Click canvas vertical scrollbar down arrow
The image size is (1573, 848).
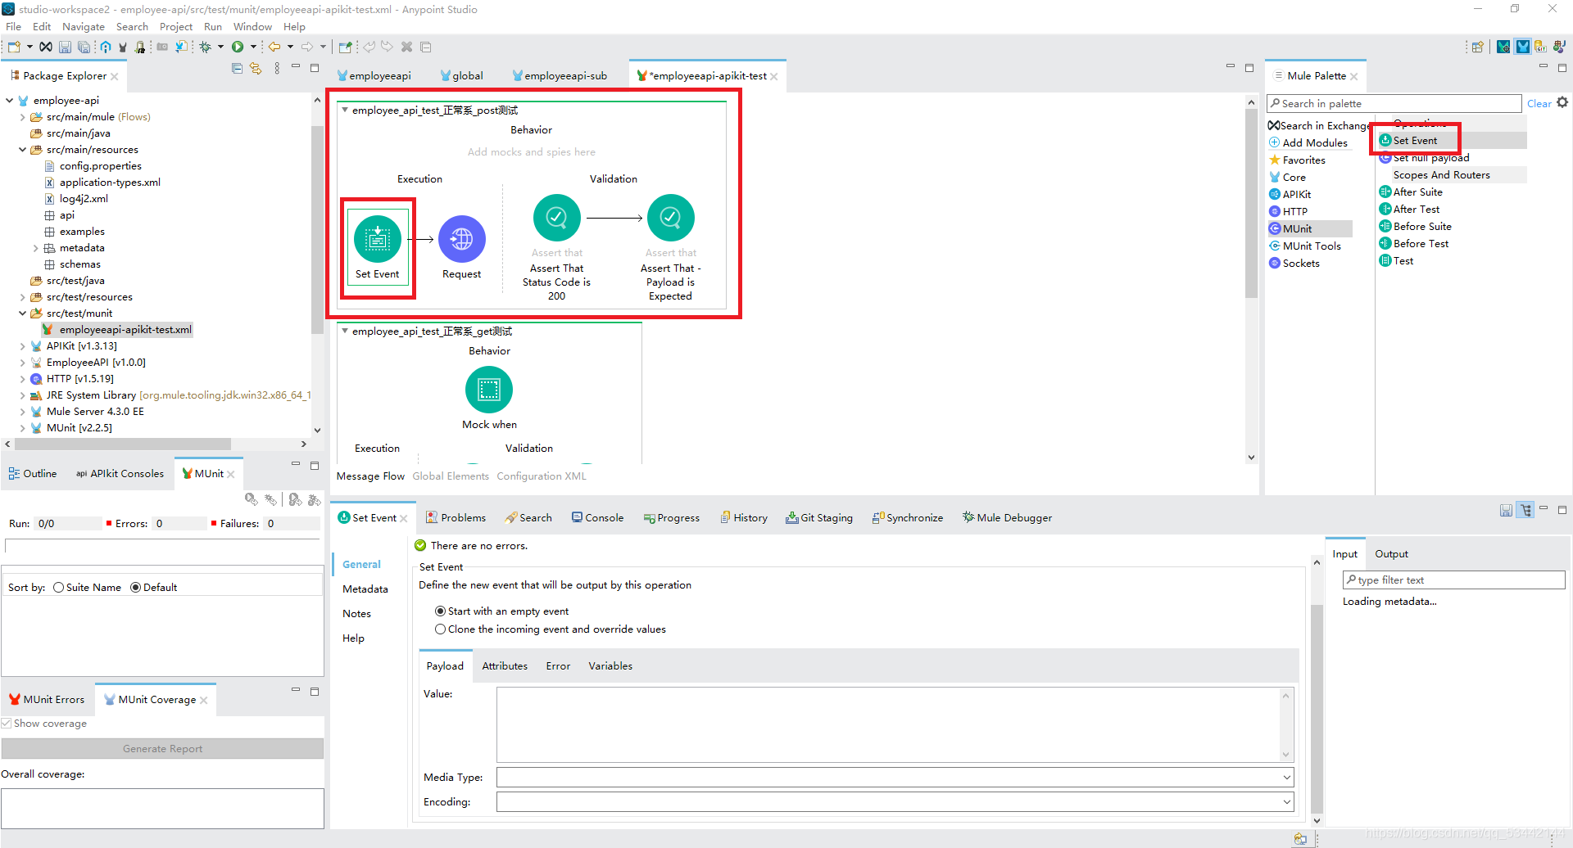click(1251, 458)
